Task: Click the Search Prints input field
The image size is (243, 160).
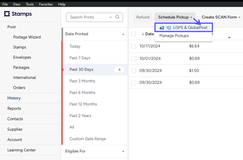Action: click(x=88, y=17)
